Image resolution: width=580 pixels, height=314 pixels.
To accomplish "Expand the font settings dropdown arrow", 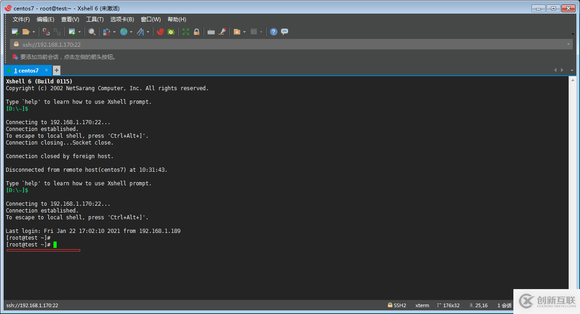I will coord(148,32).
